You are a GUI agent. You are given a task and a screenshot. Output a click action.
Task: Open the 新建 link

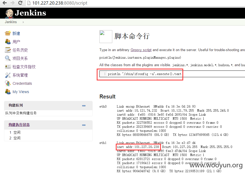[16, 33]
